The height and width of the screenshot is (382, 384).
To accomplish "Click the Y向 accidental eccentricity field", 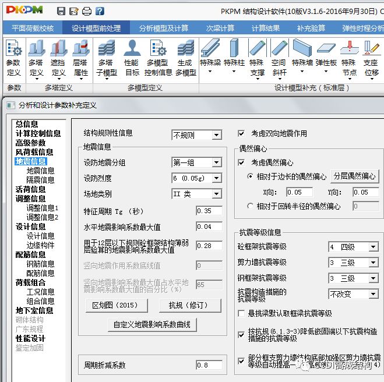I will (x=365, y=192).
